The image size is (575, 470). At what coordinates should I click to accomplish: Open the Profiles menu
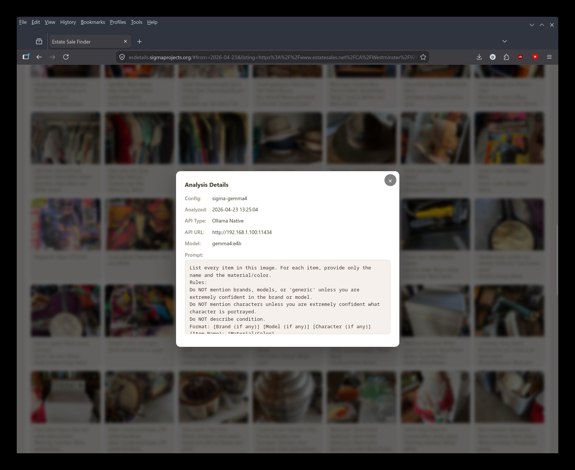118,22
